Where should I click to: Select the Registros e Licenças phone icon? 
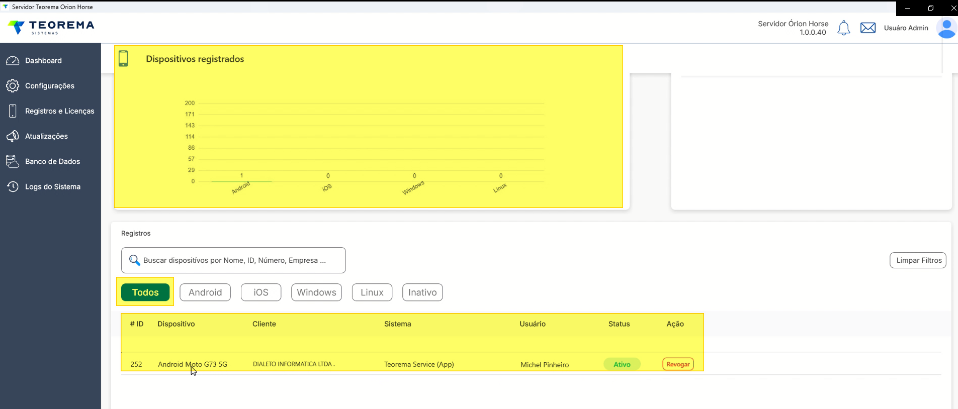[x=13, y=111]
